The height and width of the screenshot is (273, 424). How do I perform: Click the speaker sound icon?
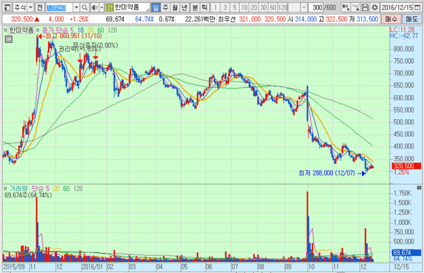point(95,7)
